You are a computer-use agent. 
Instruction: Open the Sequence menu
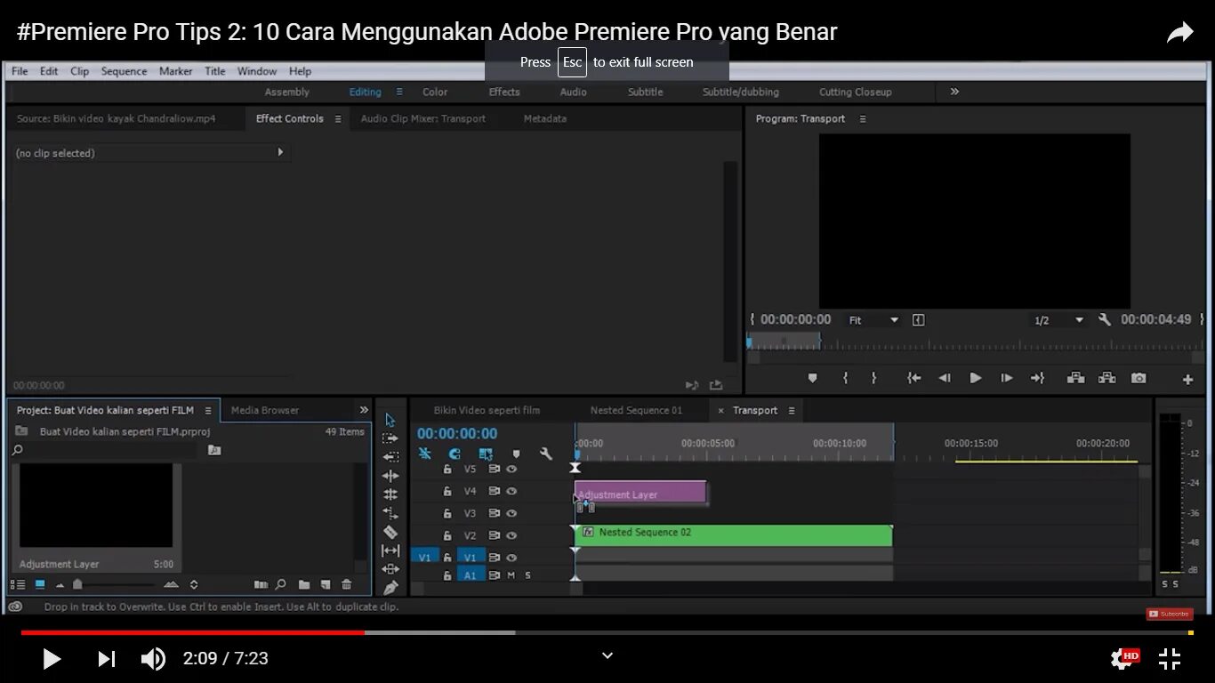click(124, 71)
